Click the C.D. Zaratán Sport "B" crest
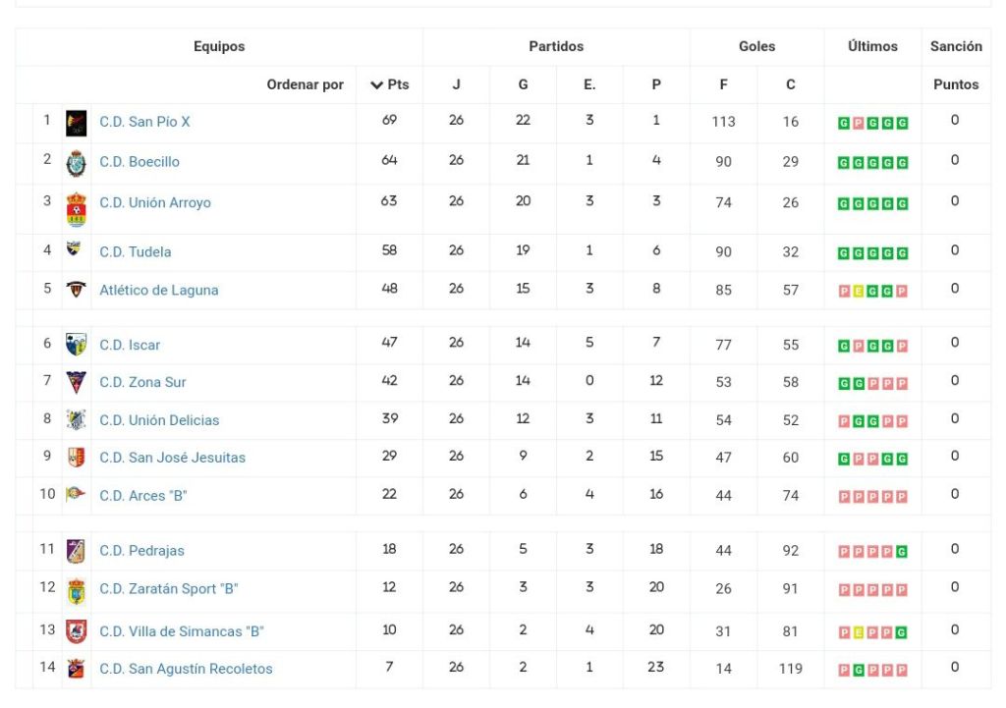 click(76, 590)
